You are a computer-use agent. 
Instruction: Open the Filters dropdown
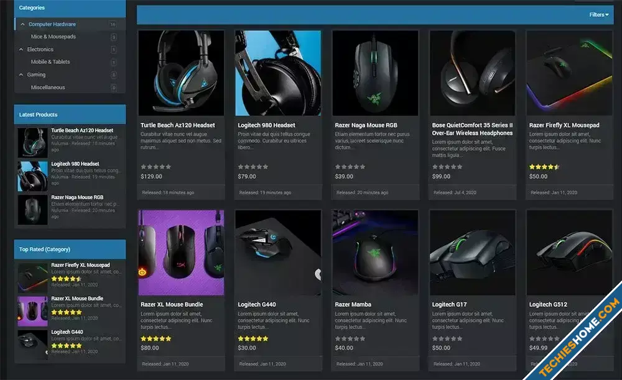coord(598,15)
